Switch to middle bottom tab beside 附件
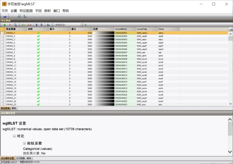 coord(21,158)
